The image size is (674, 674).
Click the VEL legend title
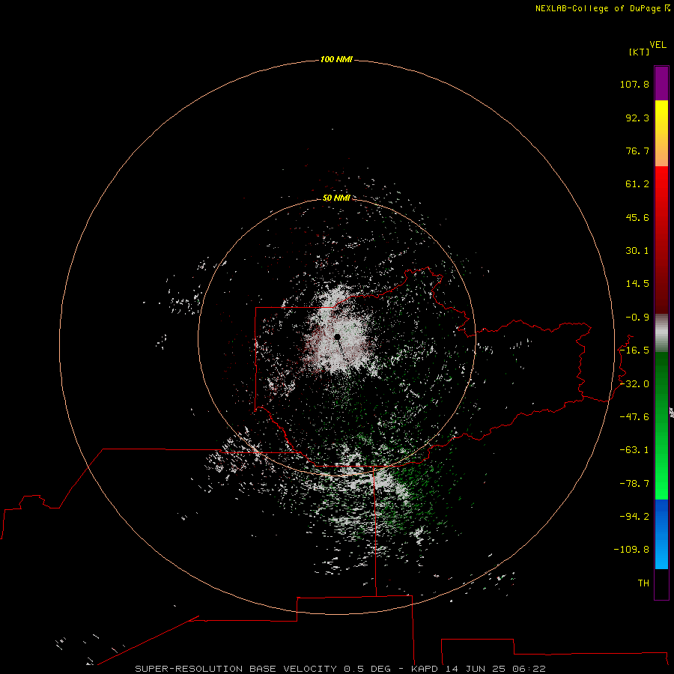(x=658, y=45)
